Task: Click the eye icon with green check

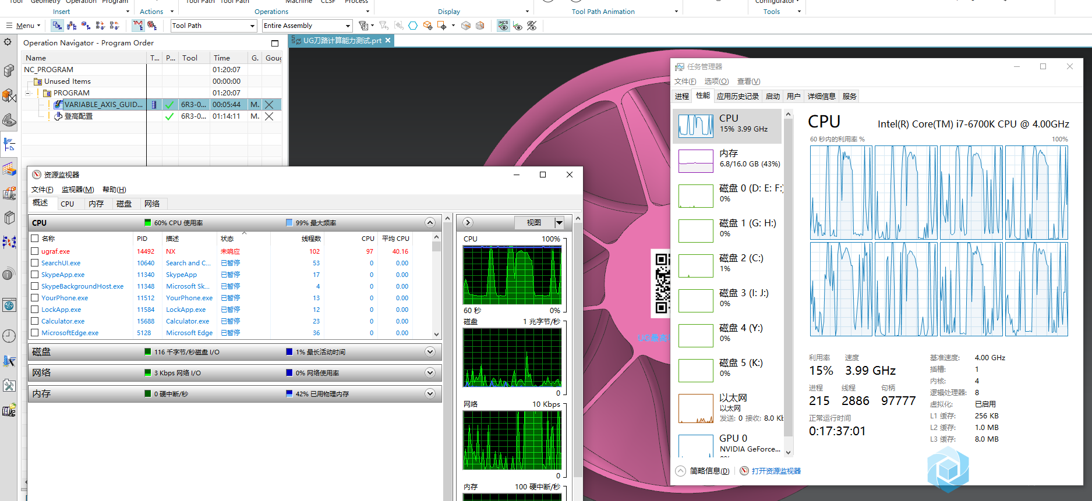Action: point(518,26)
